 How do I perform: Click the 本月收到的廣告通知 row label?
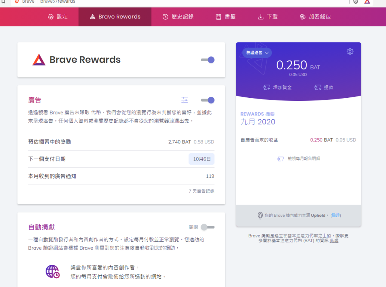point(52,176)
